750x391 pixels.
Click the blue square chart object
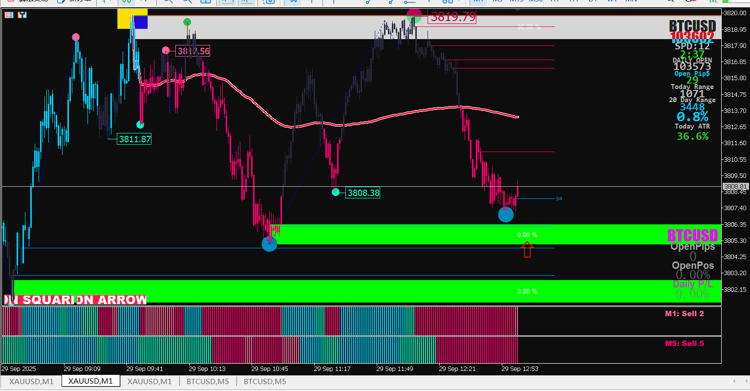[141, 22]
